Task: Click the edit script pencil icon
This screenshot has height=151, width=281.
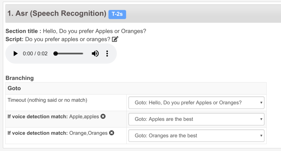Action: point(115,39)
